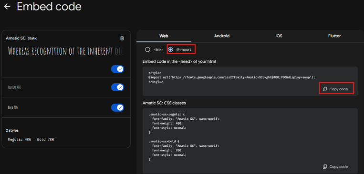Disable the Bold 700 style switch
This screenshot has height=174, width=364.
coord(117,107)
